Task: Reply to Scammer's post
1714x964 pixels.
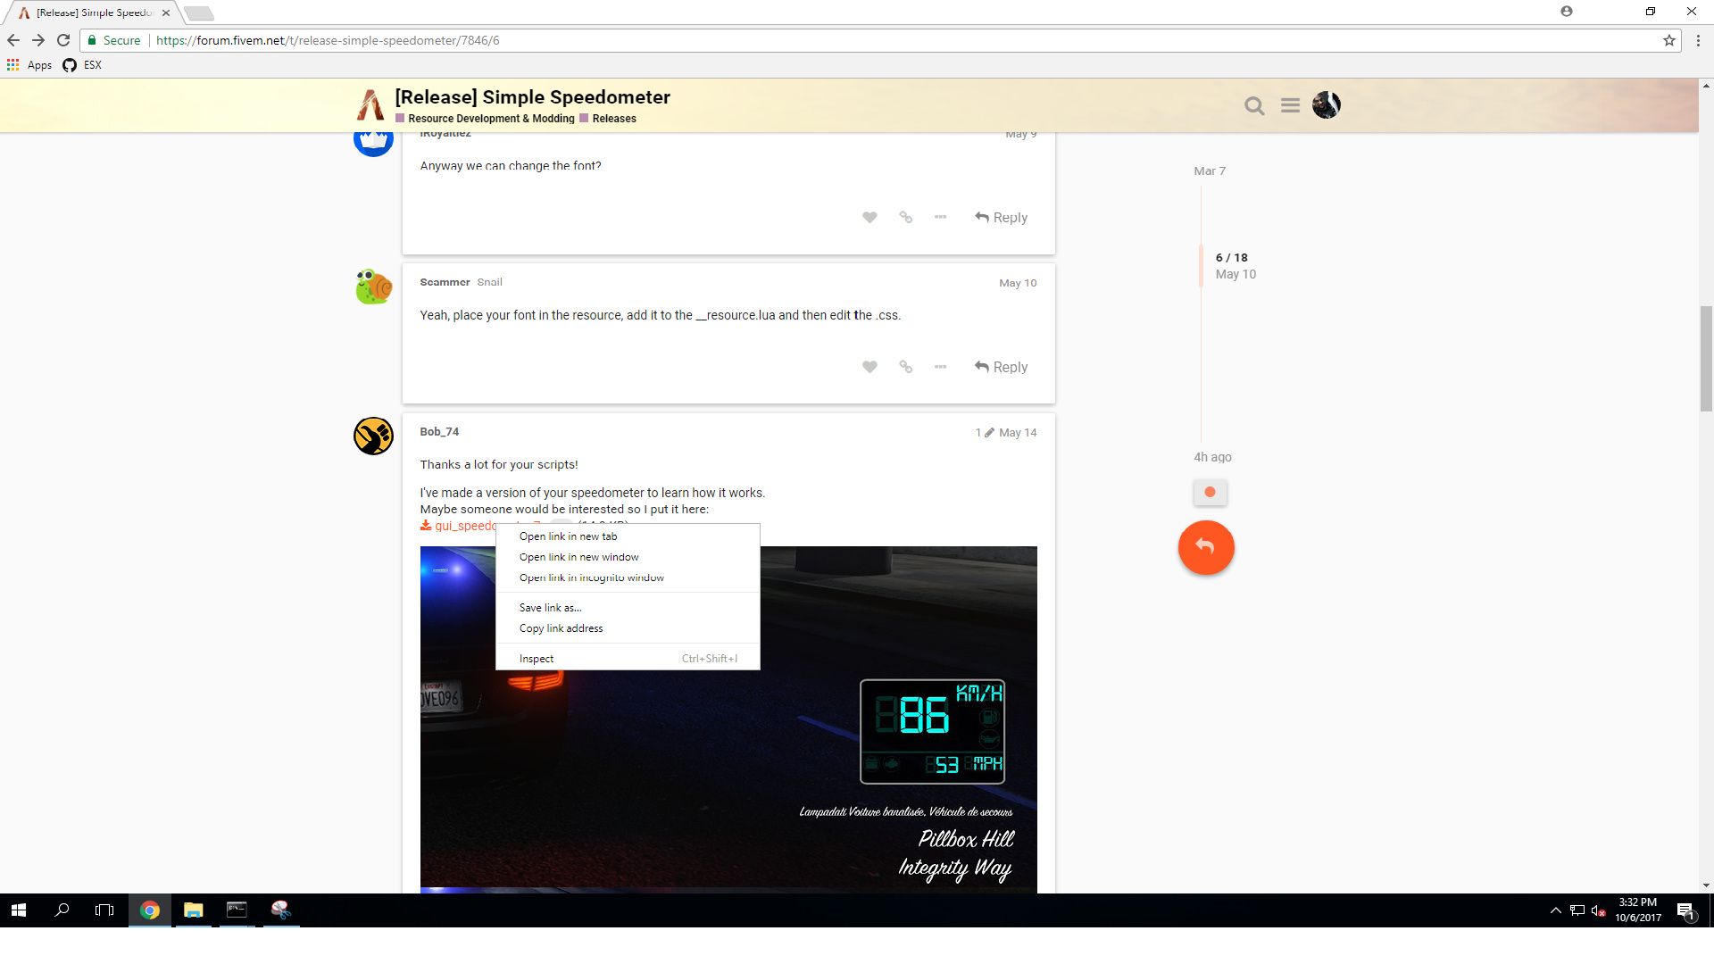Action: point(1001,367)
